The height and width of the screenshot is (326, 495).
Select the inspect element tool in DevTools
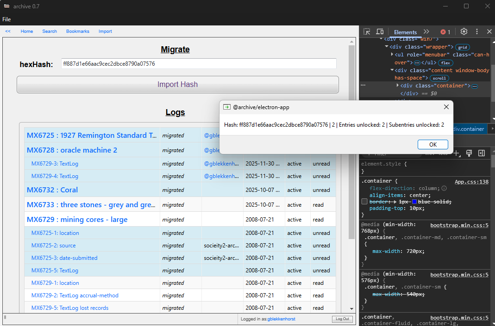(367, 31)
